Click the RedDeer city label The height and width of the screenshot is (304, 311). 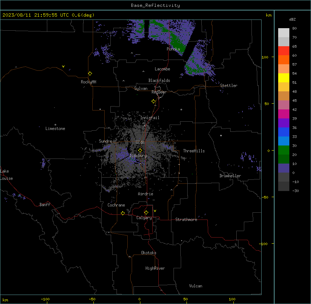(159, 92)
